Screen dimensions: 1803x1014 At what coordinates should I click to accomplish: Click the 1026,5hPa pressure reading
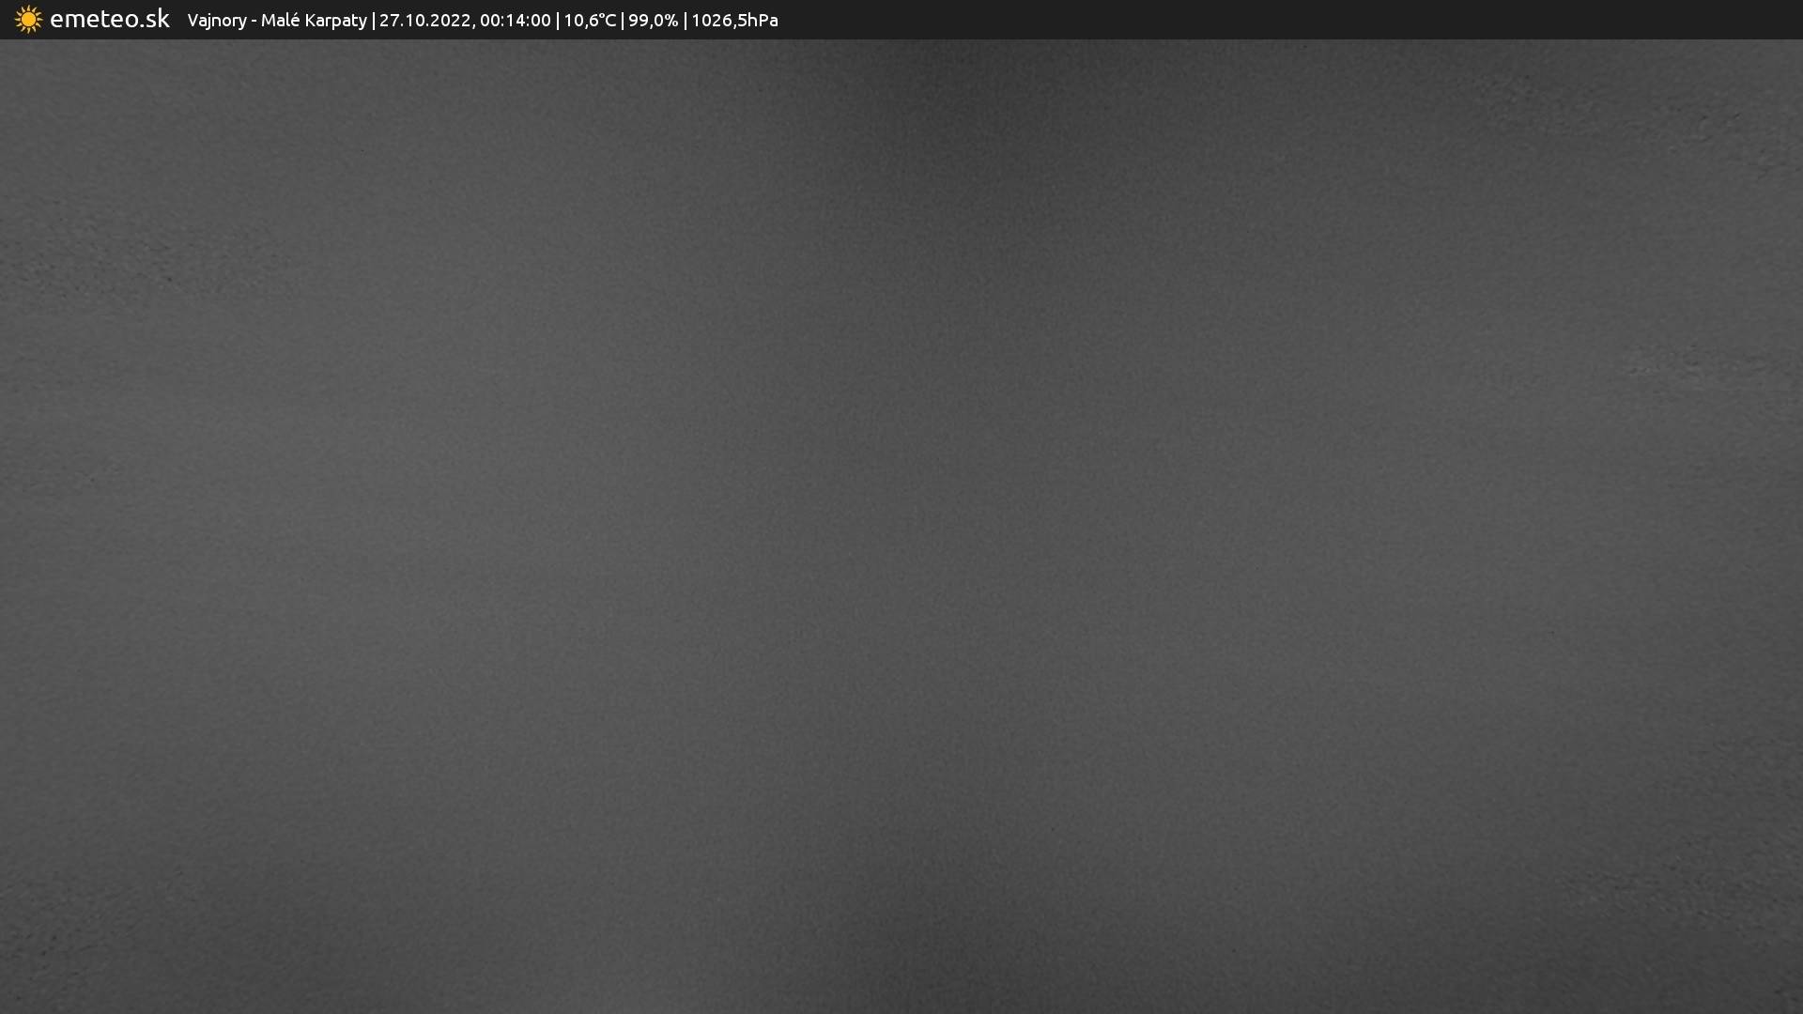tap(734, 21)
